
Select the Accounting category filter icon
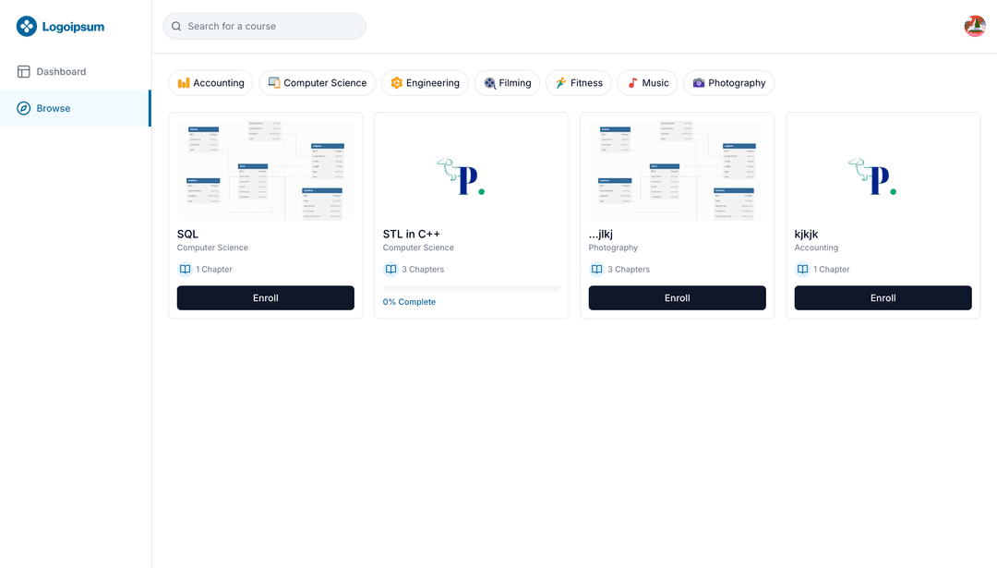coord(183,82)
